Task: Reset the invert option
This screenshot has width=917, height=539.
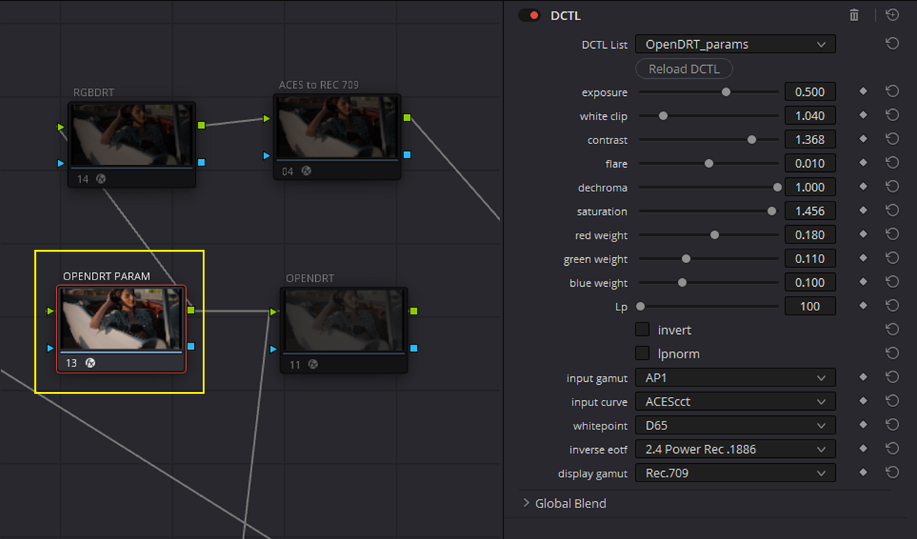Action: [x=892, y=330]
